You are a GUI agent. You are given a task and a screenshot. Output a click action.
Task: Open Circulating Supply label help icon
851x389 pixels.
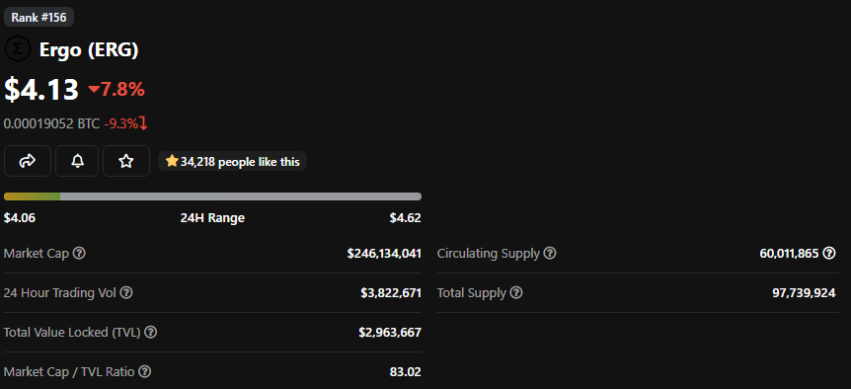(x=550, y=253)
